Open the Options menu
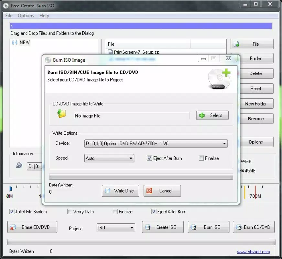The image size is (282, 259). point(26,16)
